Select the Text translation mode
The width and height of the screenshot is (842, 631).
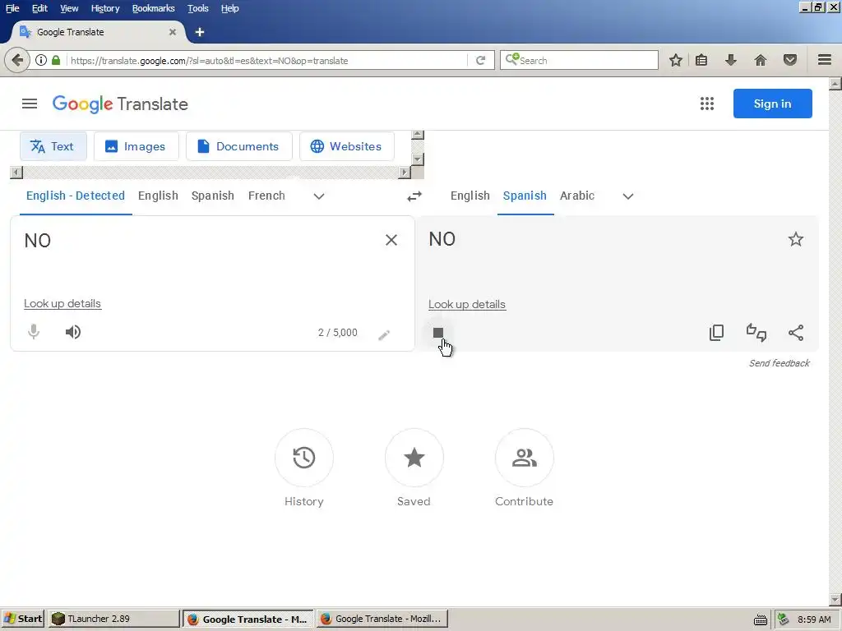click(53, 146)
